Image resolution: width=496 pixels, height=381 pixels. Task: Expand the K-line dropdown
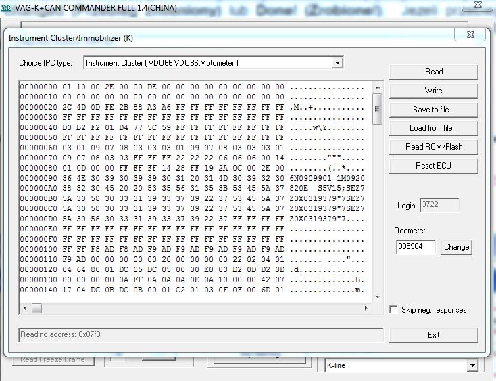pos(472,365)
